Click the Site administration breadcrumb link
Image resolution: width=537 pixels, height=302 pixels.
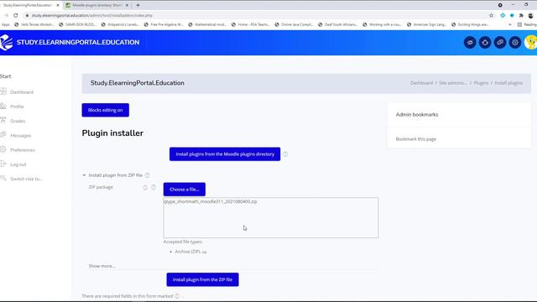coord(453,83)
